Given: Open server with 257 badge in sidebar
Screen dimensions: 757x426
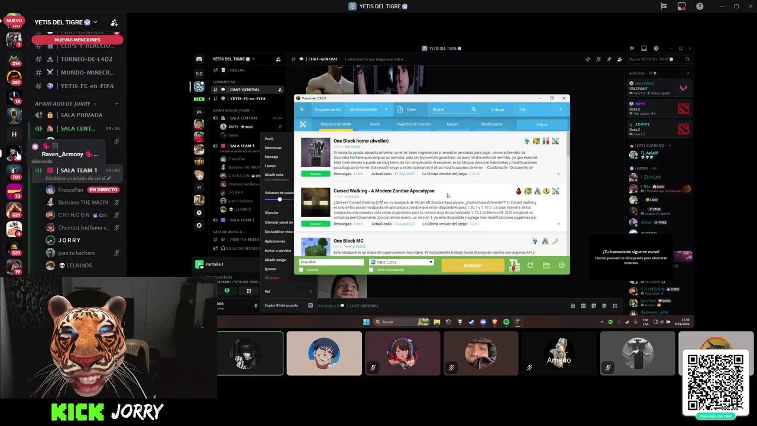Looking at the screenshot, I should point(14,78).
